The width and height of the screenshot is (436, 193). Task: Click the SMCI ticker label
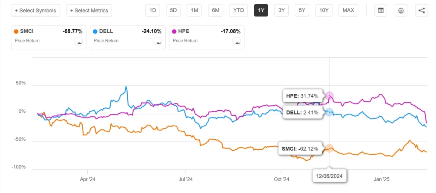click(27, 31)
